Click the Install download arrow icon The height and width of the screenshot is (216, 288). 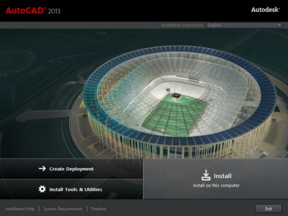pos(206,175)
